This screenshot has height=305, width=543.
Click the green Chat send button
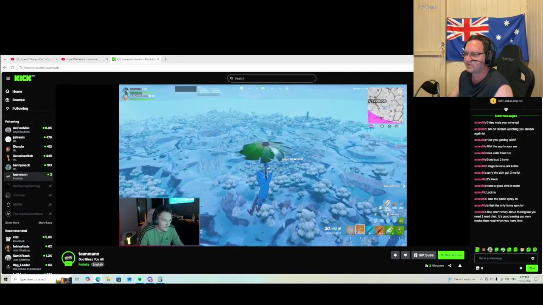point(532,268)
